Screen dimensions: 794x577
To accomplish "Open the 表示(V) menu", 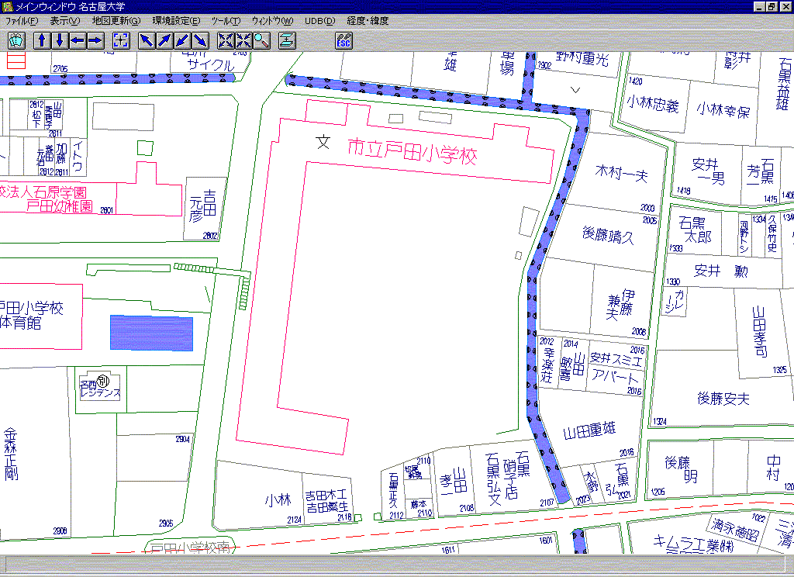I will (64, 21).
